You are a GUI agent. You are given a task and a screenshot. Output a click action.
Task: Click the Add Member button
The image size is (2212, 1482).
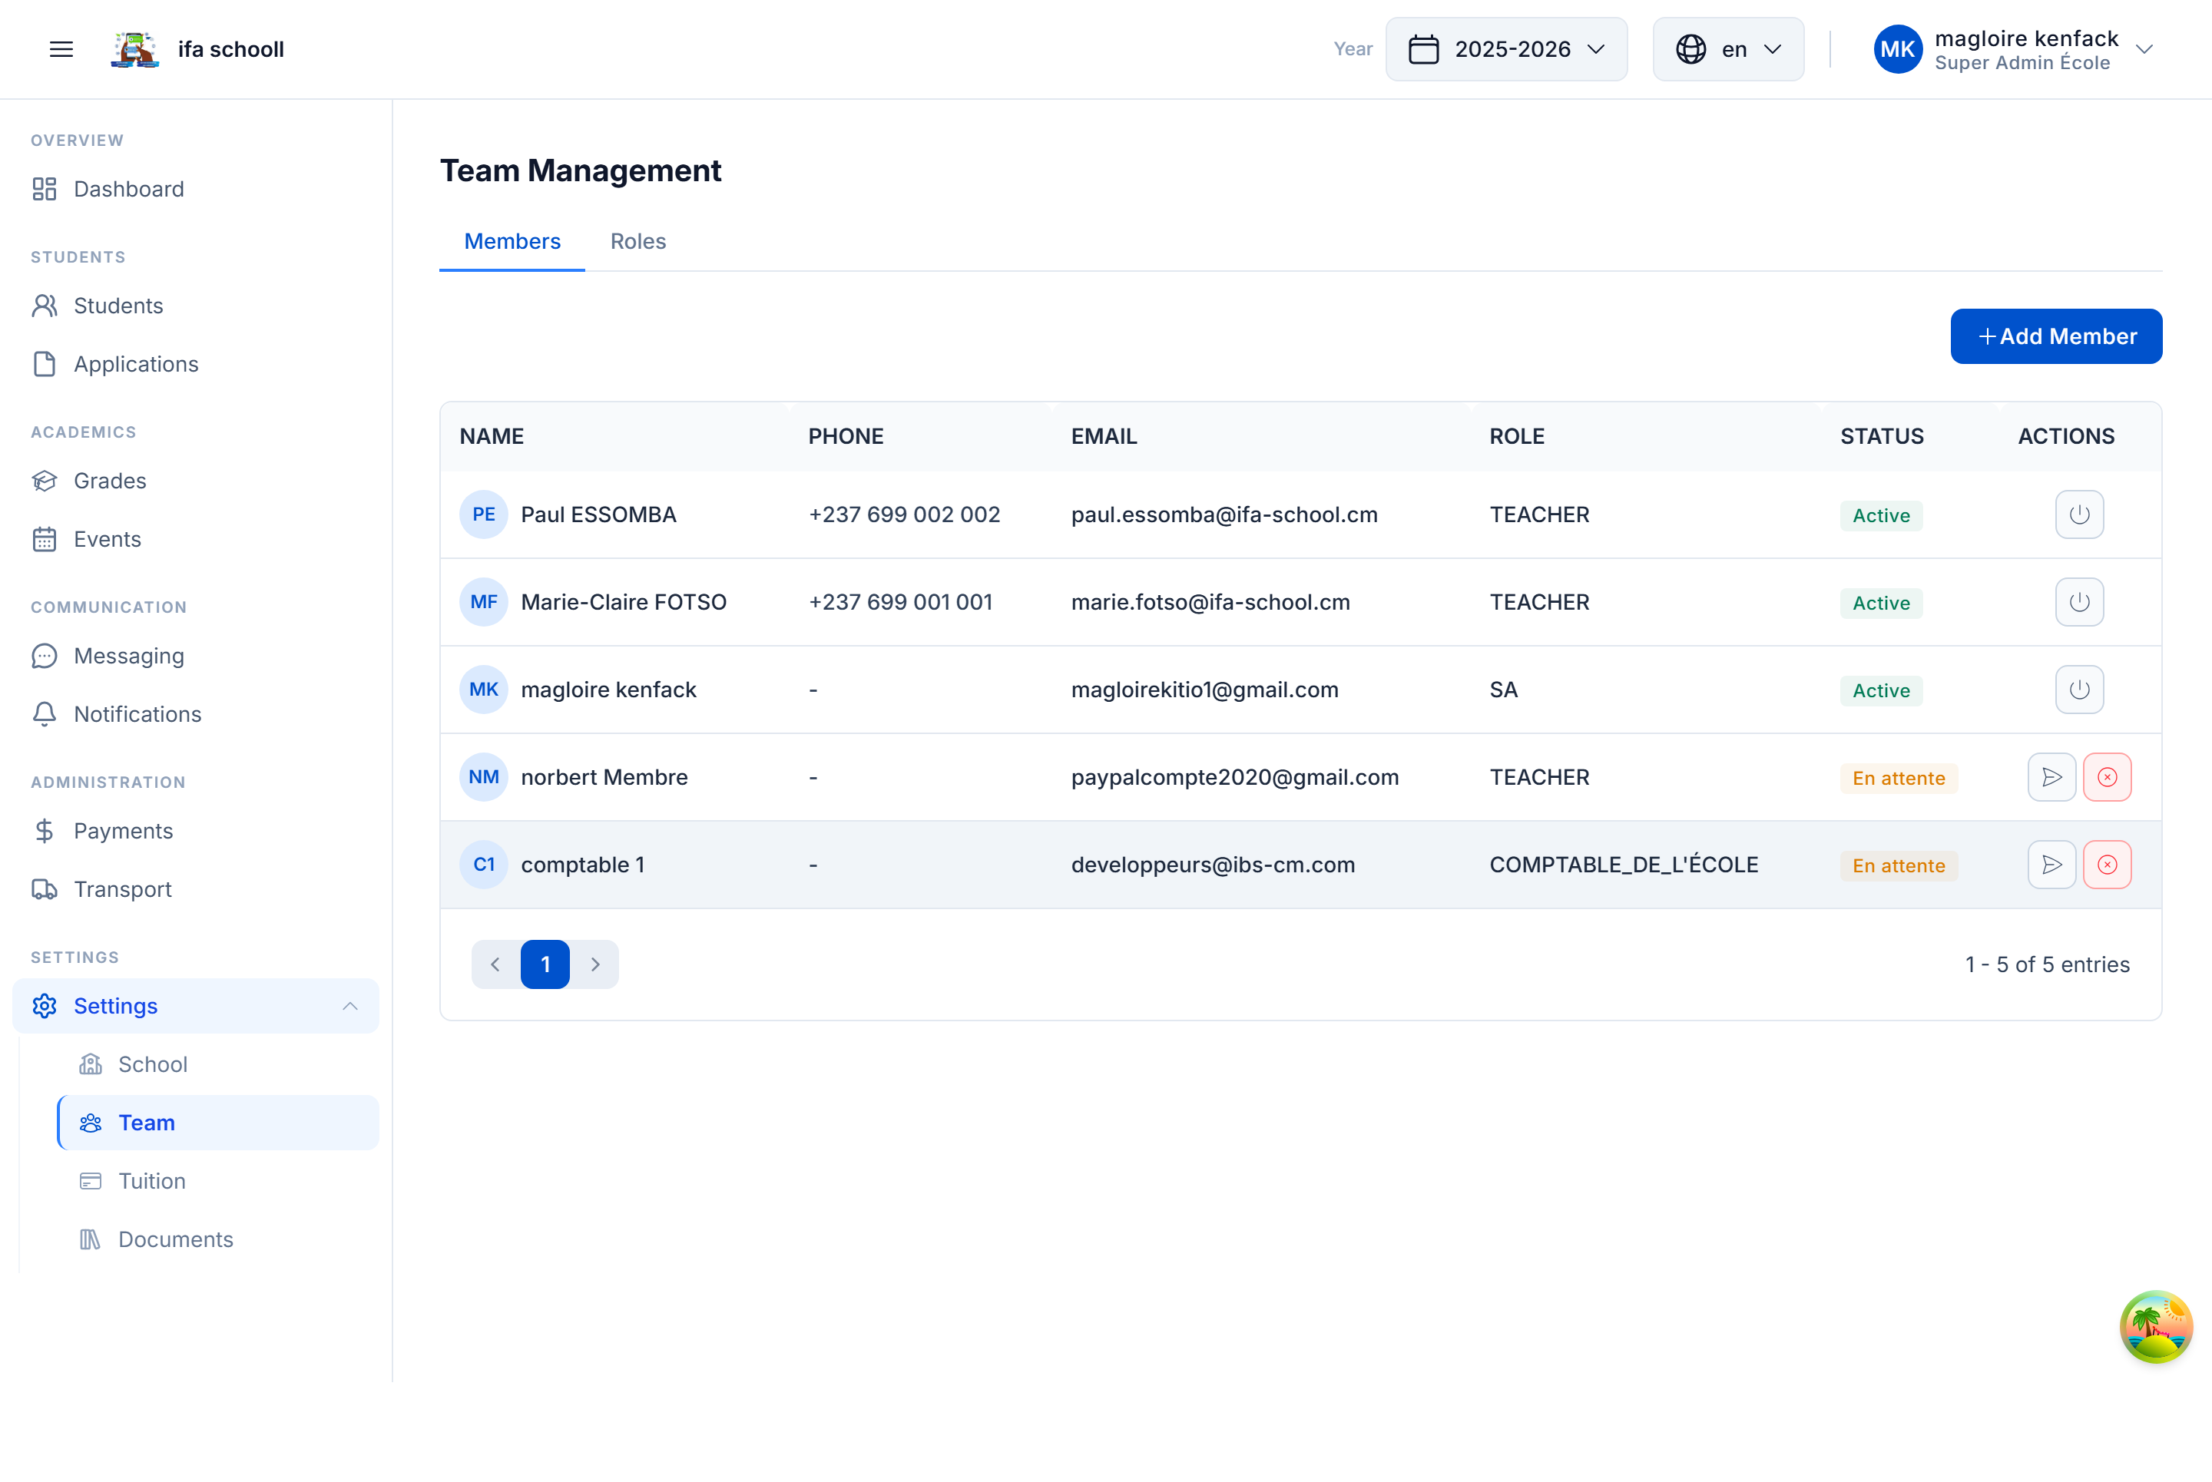click(x=2056, y=336)
